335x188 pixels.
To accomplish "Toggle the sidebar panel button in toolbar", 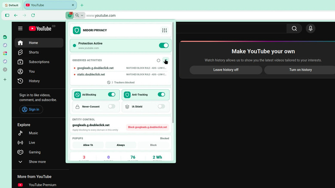I will click(7, 15).
